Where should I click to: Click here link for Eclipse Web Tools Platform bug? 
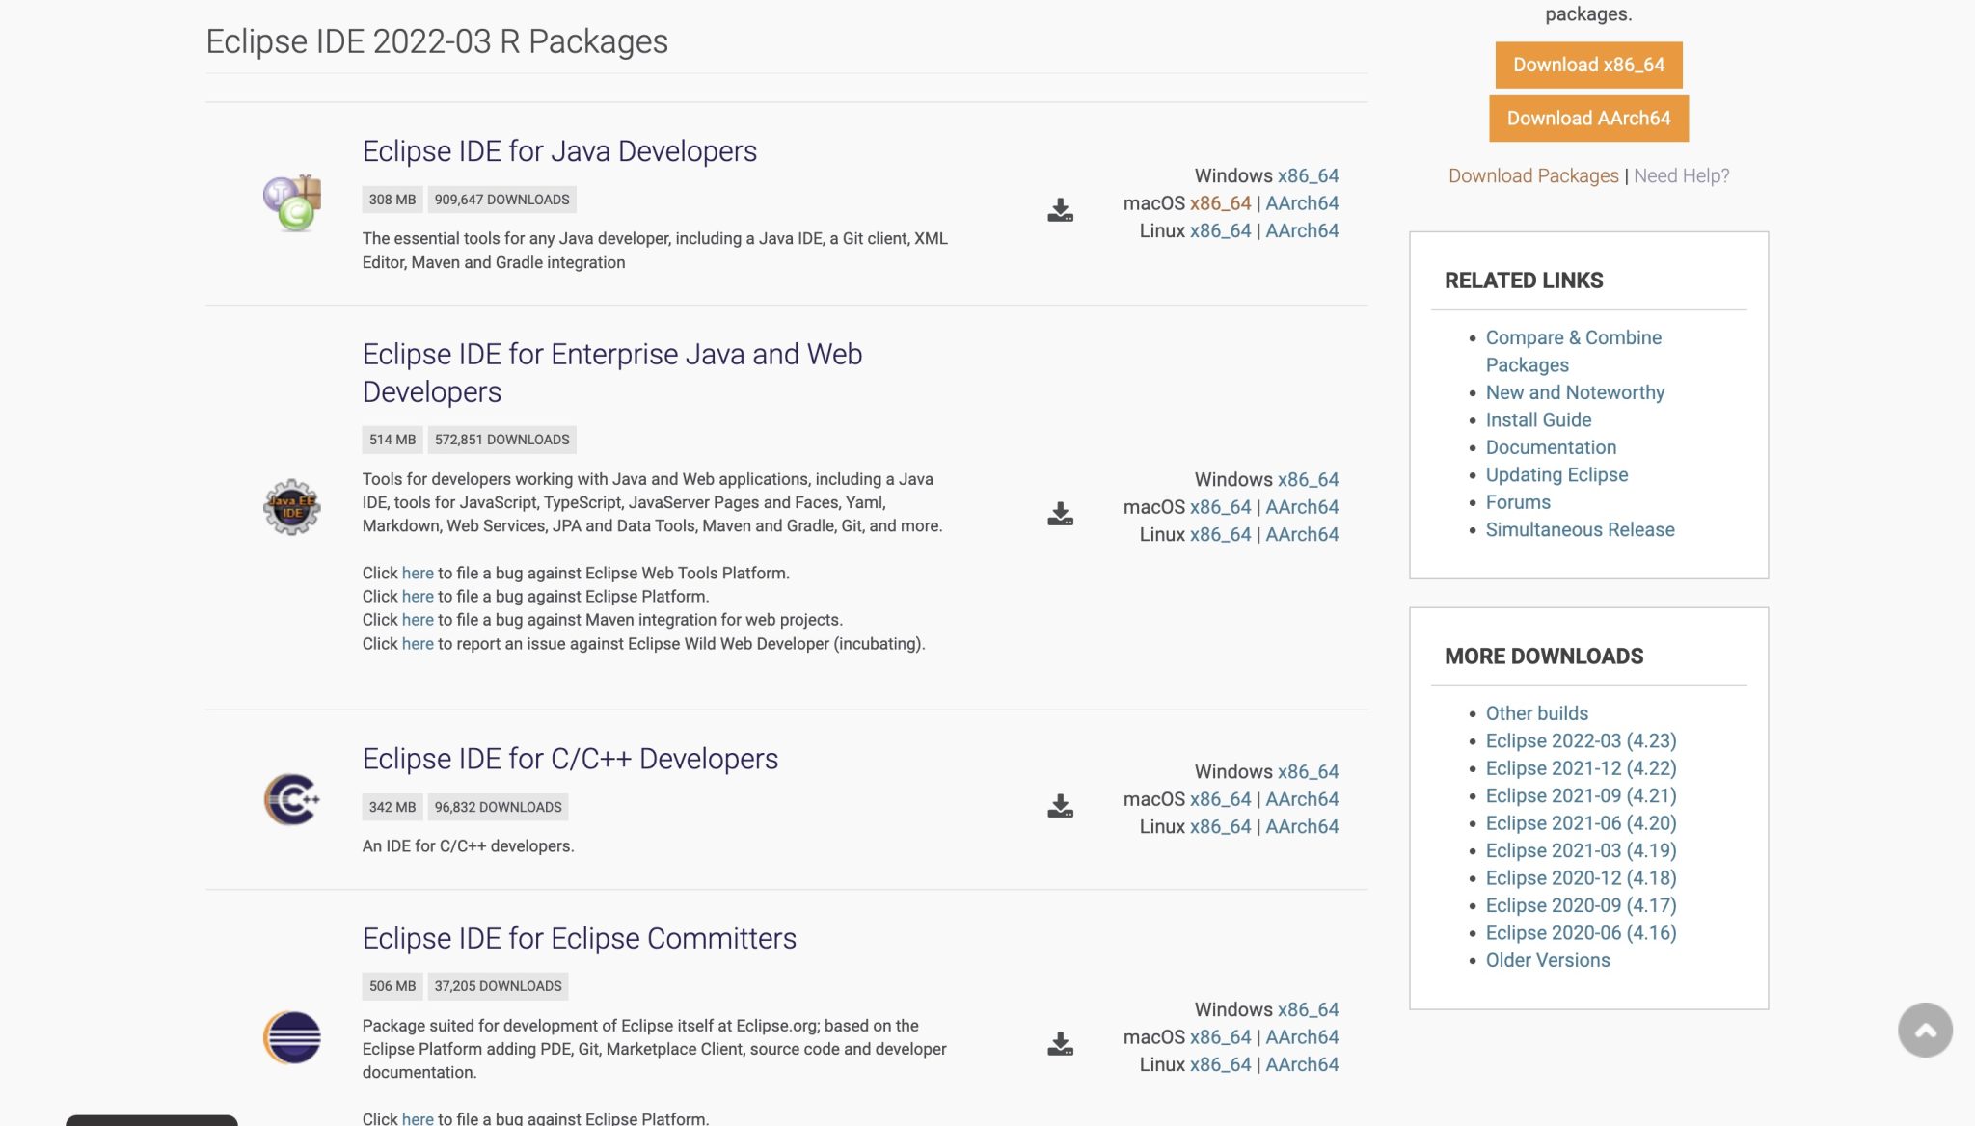418,574
